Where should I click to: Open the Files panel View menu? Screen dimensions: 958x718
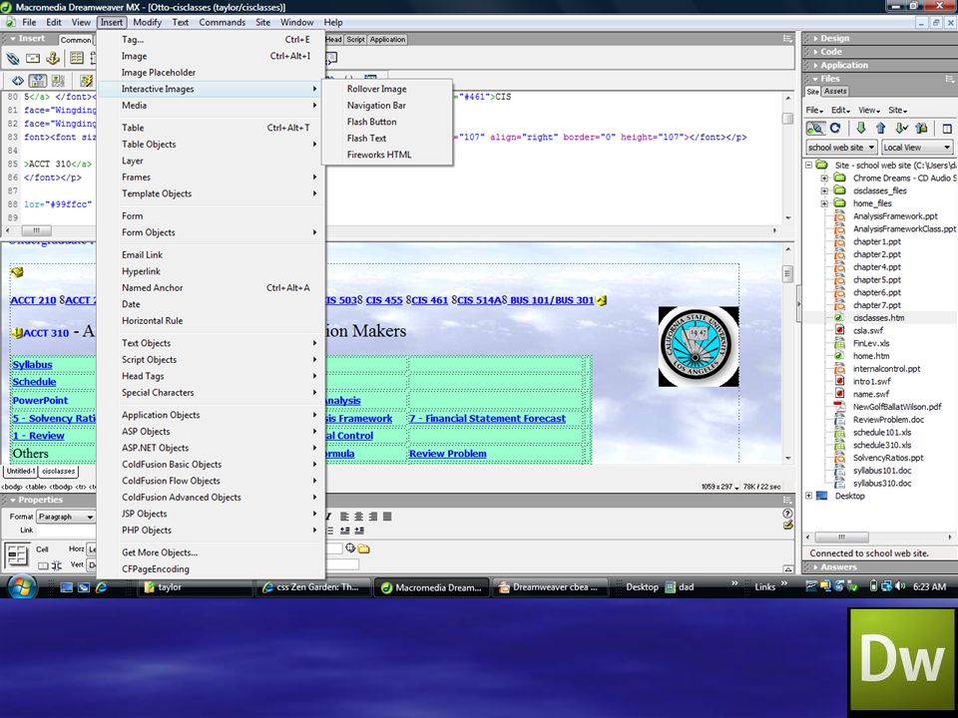click(869, 110)
